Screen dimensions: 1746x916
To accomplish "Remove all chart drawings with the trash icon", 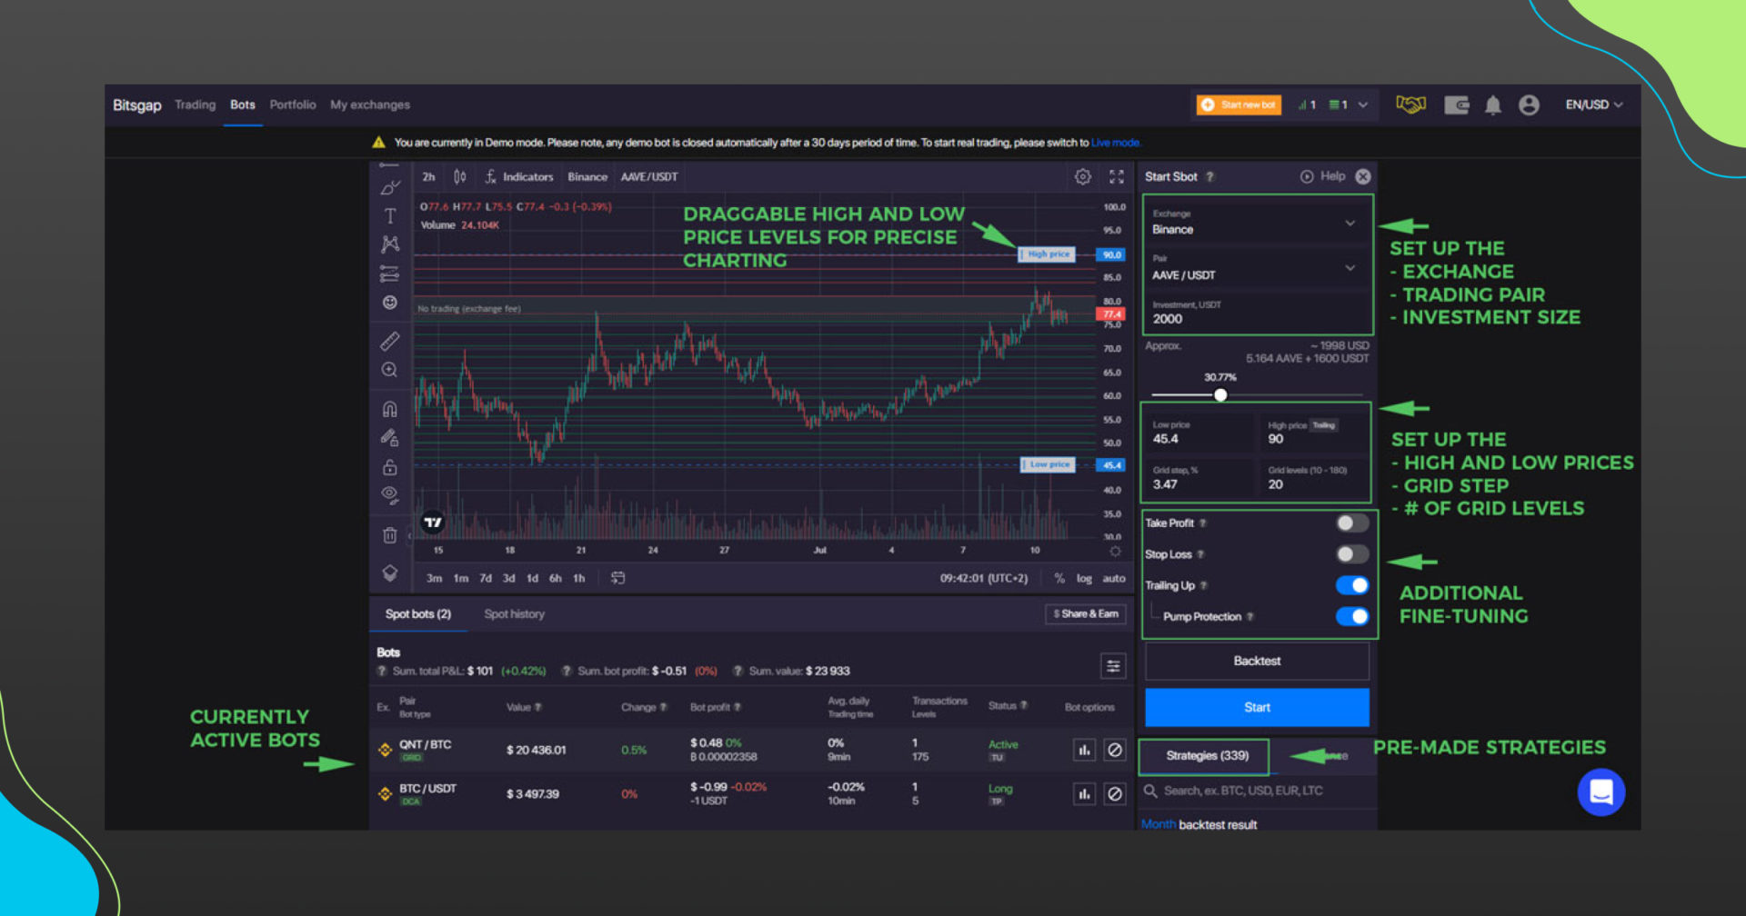I will click(390, 535).
